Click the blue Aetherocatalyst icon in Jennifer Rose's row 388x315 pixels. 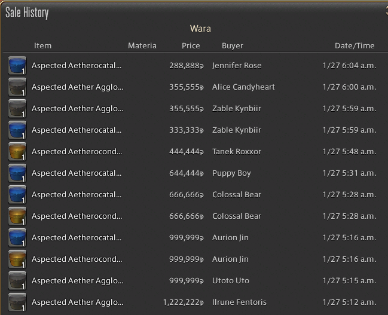17,66
